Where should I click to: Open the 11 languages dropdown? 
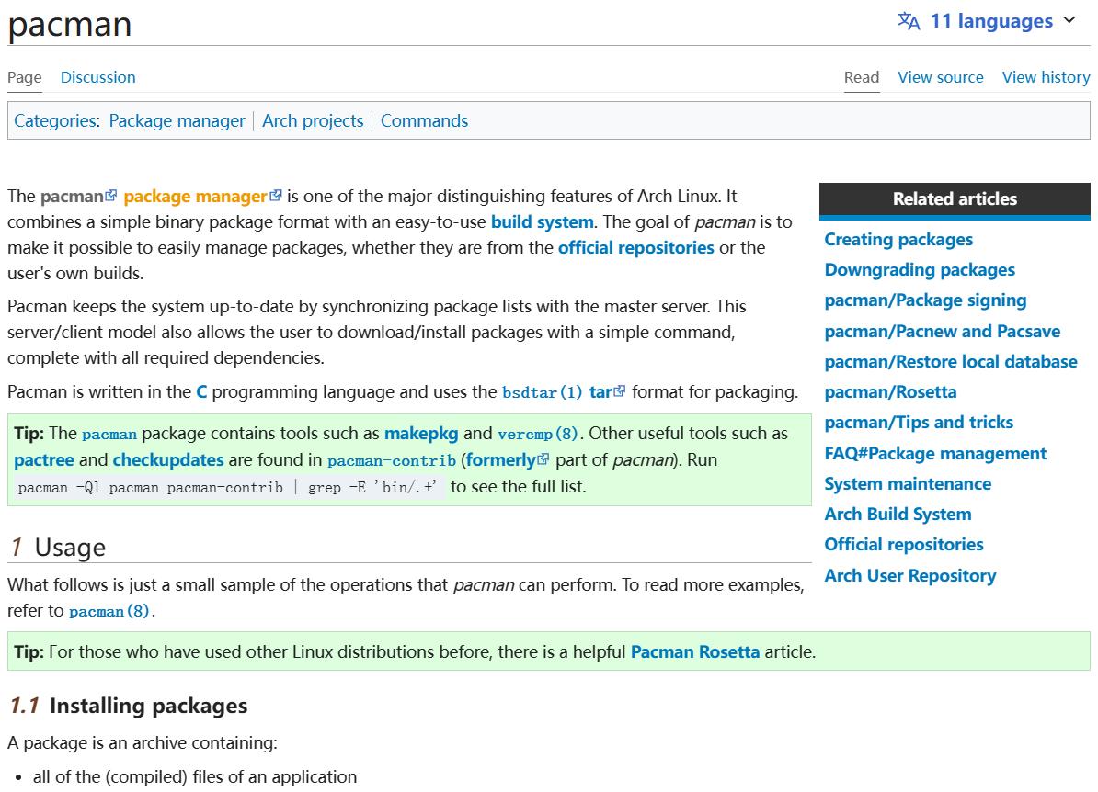click(x=990, y=21)
